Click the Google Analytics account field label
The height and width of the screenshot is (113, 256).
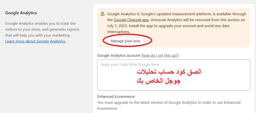pos(119,55)
